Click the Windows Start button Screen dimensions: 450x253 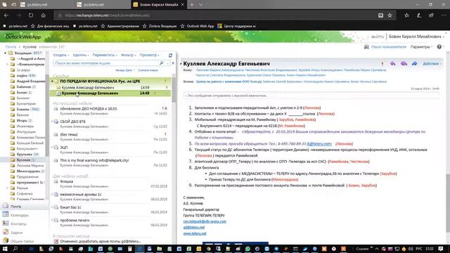click(x=5, y=249)
